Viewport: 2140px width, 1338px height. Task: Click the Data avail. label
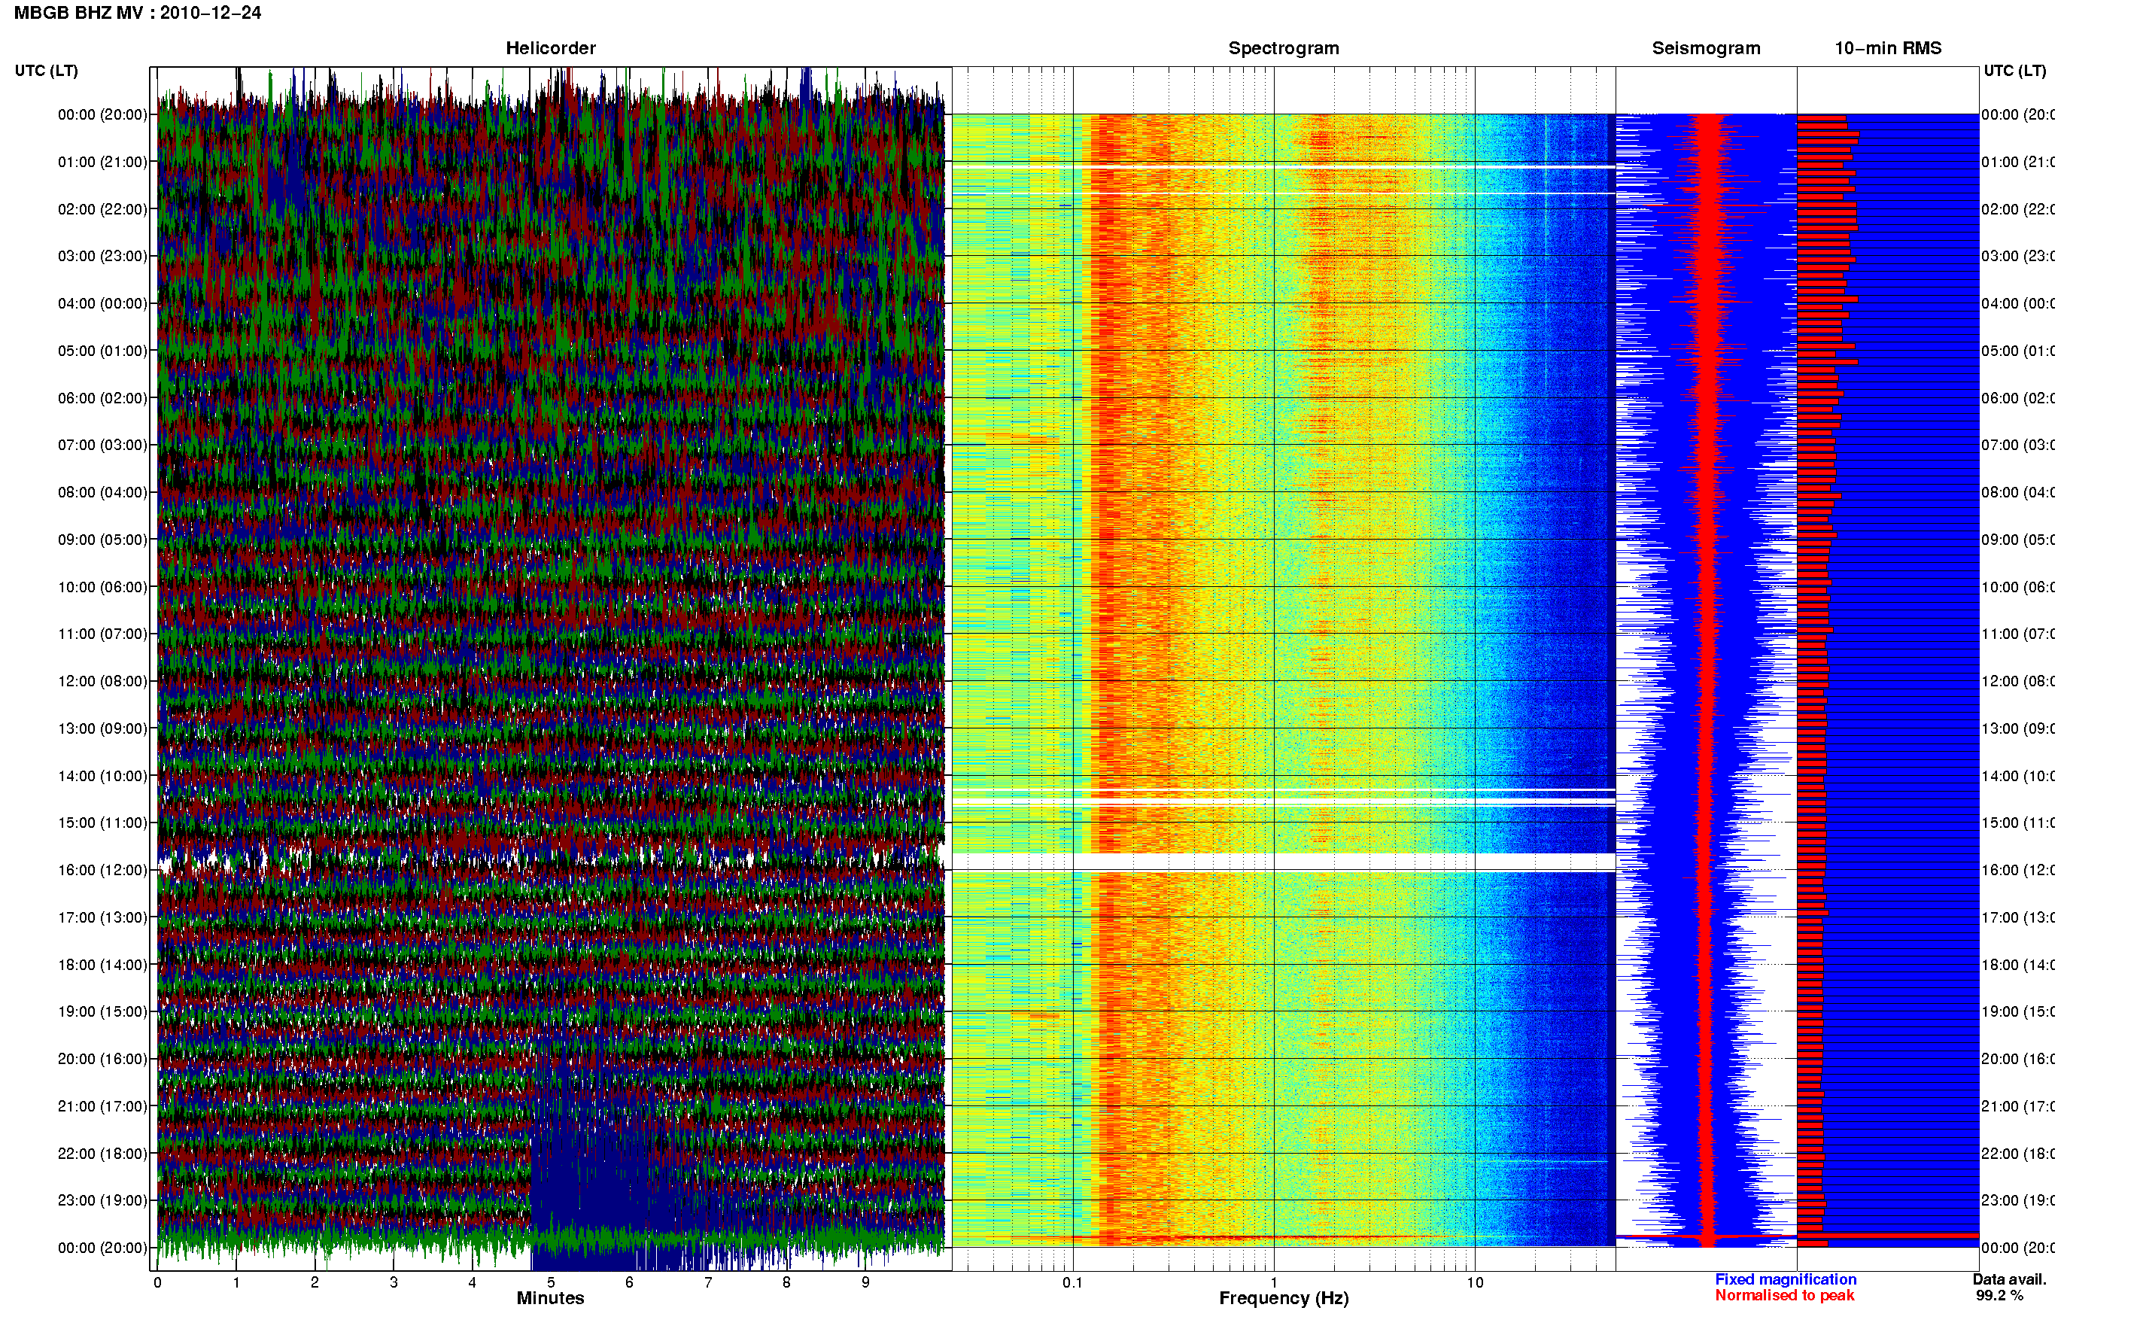(2009, 1279)
